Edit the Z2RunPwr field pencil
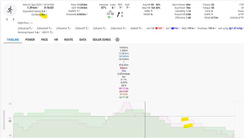The height and width of the screenshot is (138, 244). point(70,28)
